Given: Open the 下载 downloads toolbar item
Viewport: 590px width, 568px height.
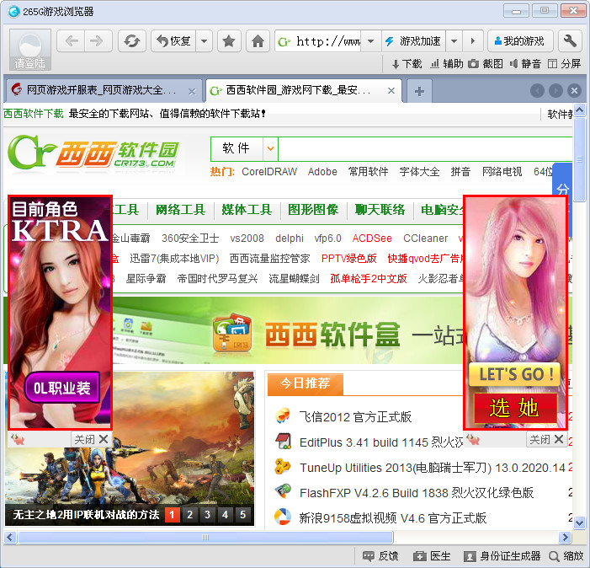Looking at the screenshot, I should pos(407,64).
